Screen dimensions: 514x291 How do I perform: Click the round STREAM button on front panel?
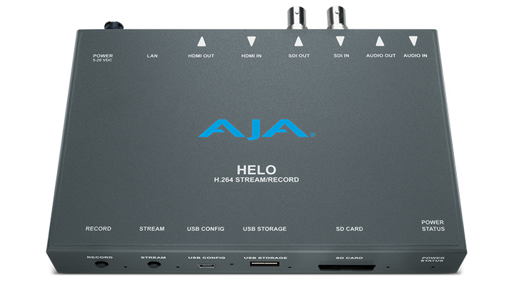(x=154, y=265)
